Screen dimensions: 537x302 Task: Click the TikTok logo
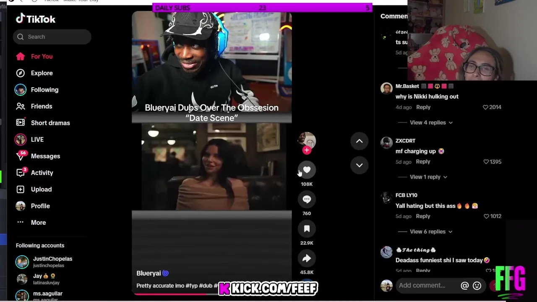(x=36, y=19)
